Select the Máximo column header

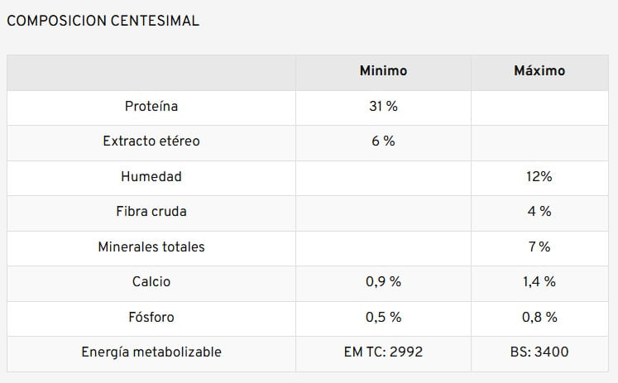tap(539, 71)
